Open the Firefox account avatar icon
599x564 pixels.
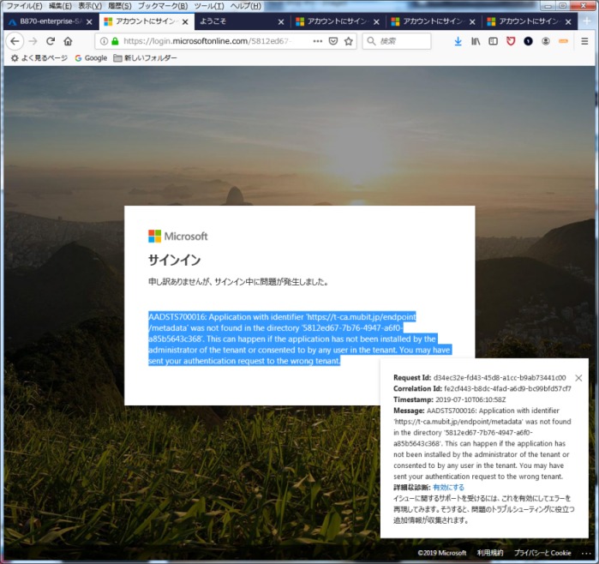[546, 41]
